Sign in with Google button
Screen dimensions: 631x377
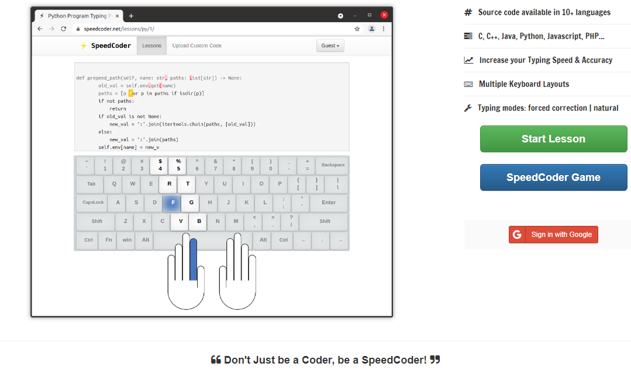(x=553, y=235)
